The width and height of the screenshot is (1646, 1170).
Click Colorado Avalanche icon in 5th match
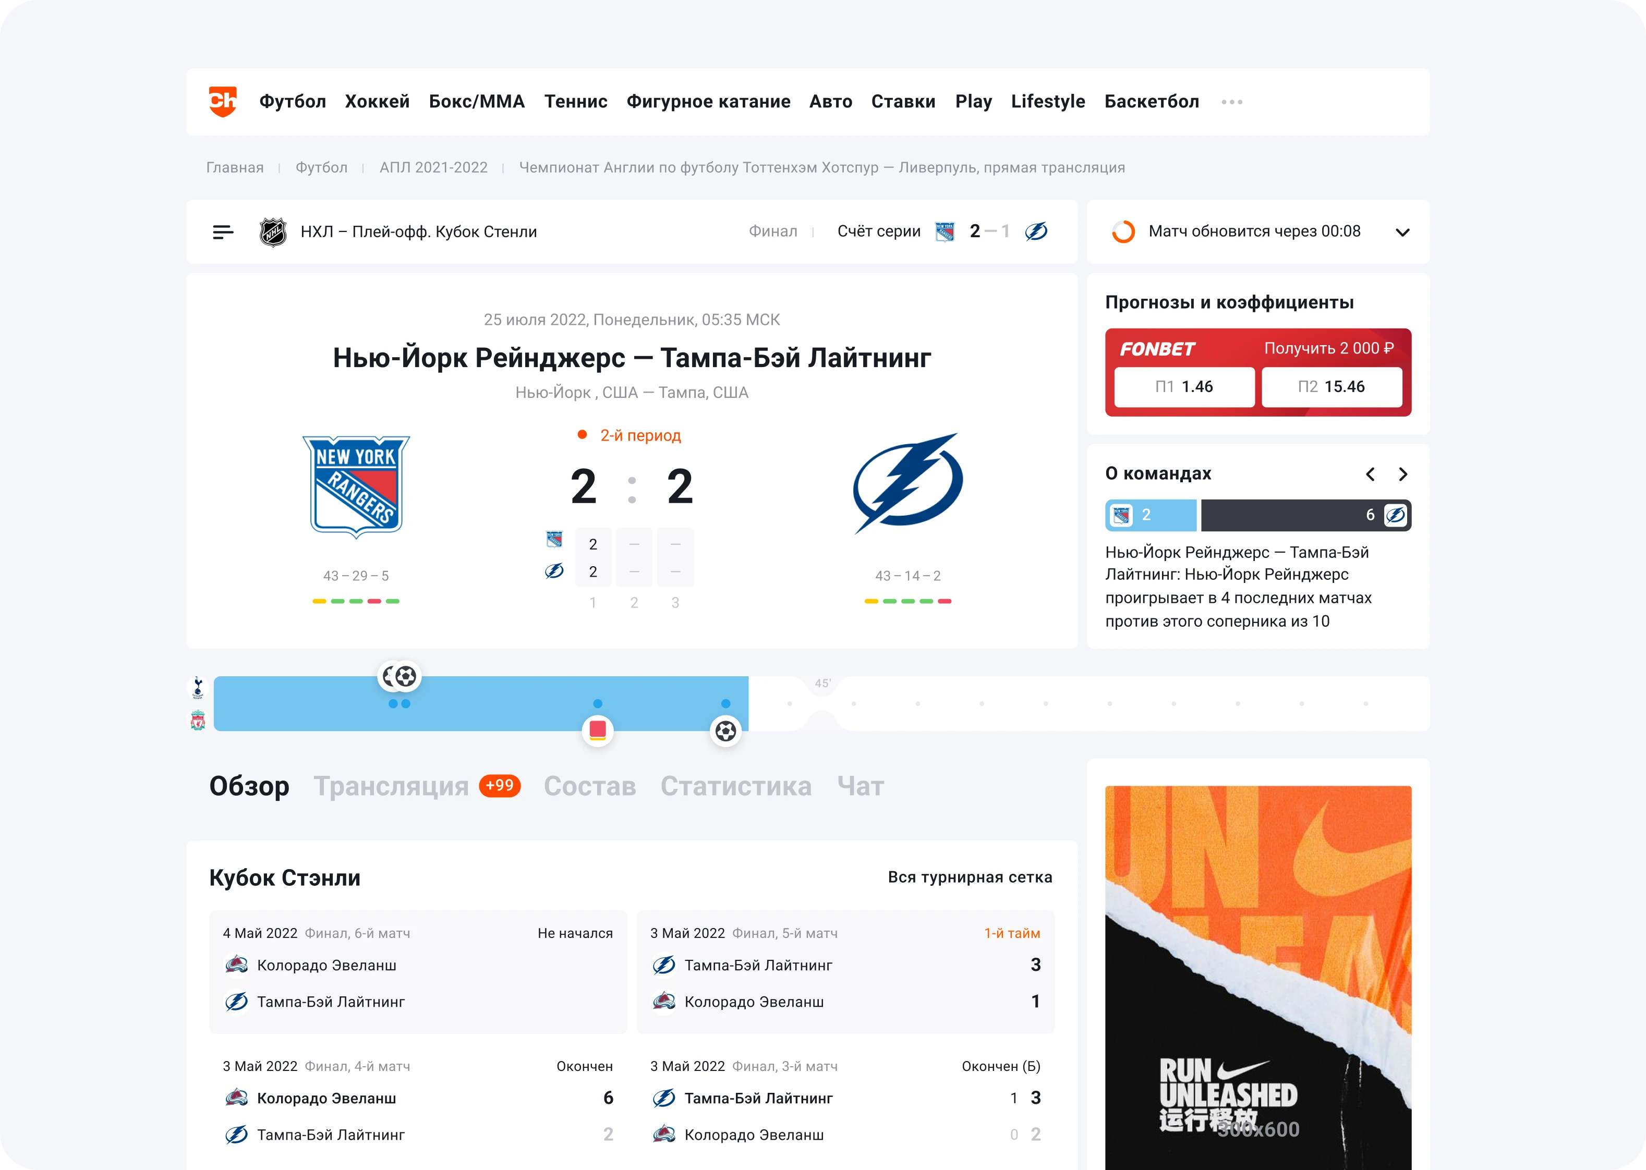click(x=664, y=1002)
